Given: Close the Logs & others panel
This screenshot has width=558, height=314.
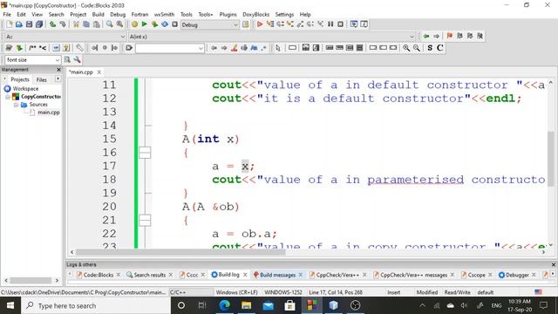Looking at the screenshot, I should pyautogui.click(x=553, y=264).
